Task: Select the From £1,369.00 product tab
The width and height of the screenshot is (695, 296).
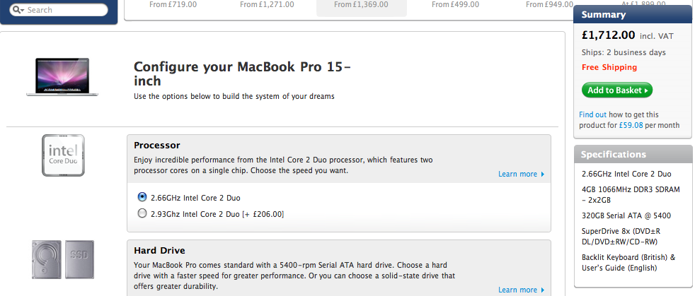Action: (x=361, y=6)
